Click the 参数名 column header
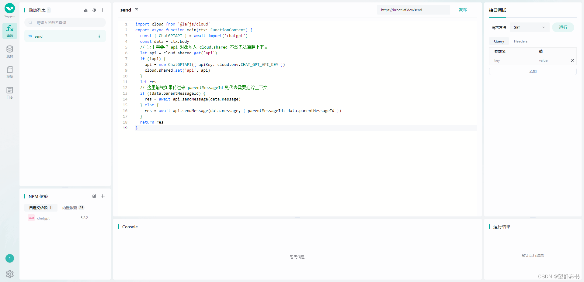The image size is (584, 282). point(500,52)
